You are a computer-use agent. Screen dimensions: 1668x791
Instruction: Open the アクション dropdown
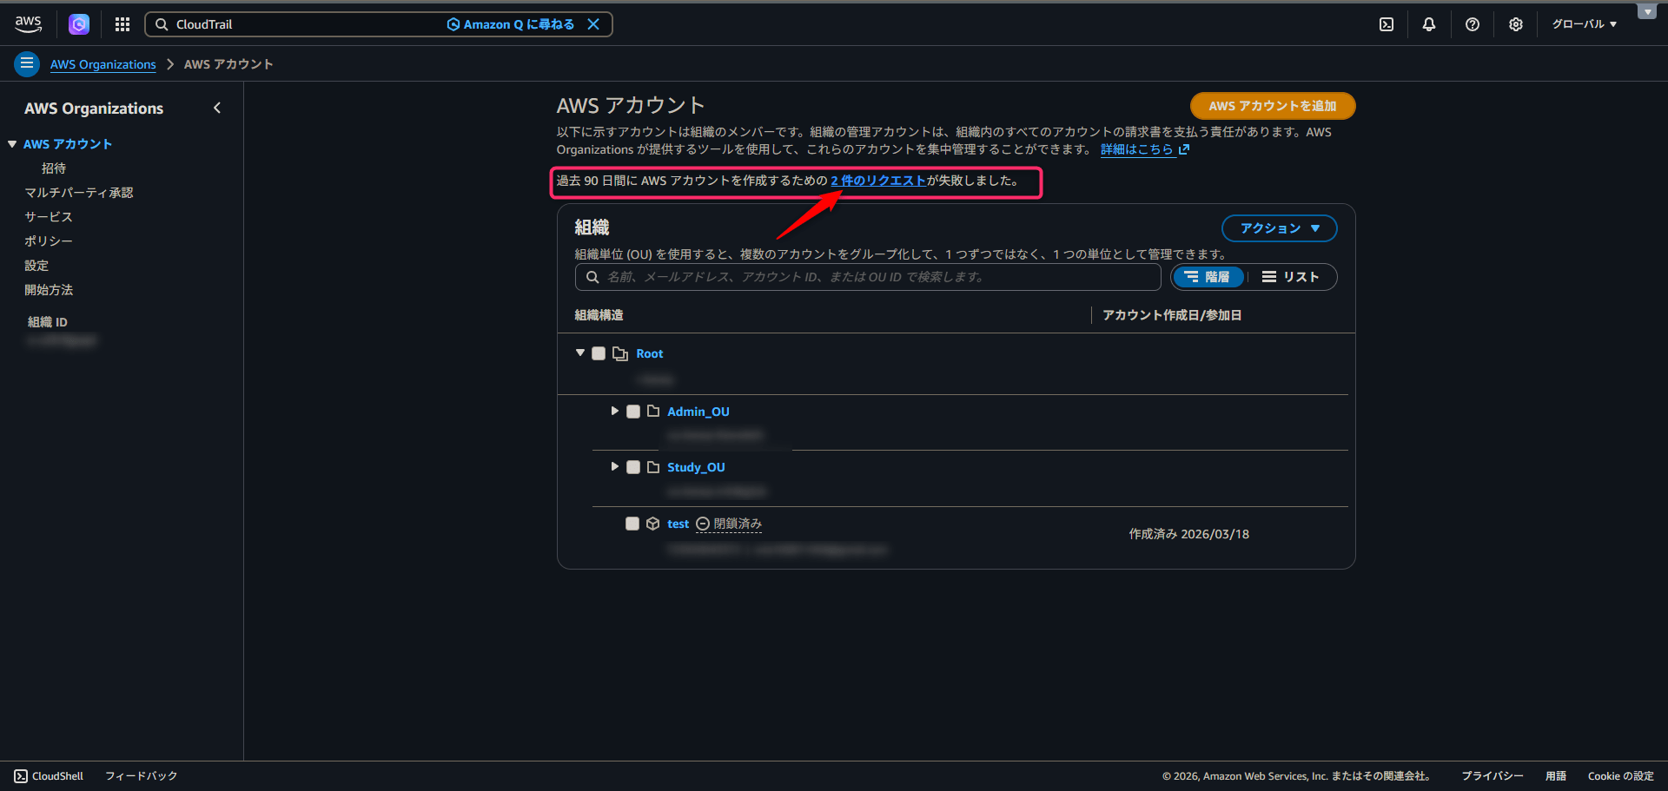[1280, 228]
